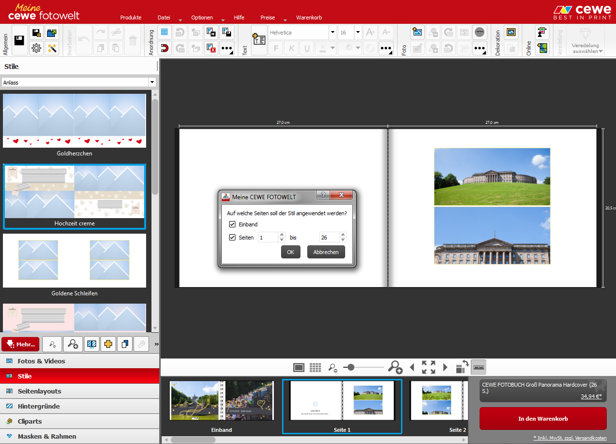Open the font size 16 dropdown
The image size is (616, 444).
pos(358,33)
